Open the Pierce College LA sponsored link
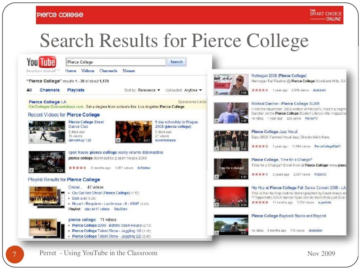This screenshot has height=271, width=361. [48, 102]
